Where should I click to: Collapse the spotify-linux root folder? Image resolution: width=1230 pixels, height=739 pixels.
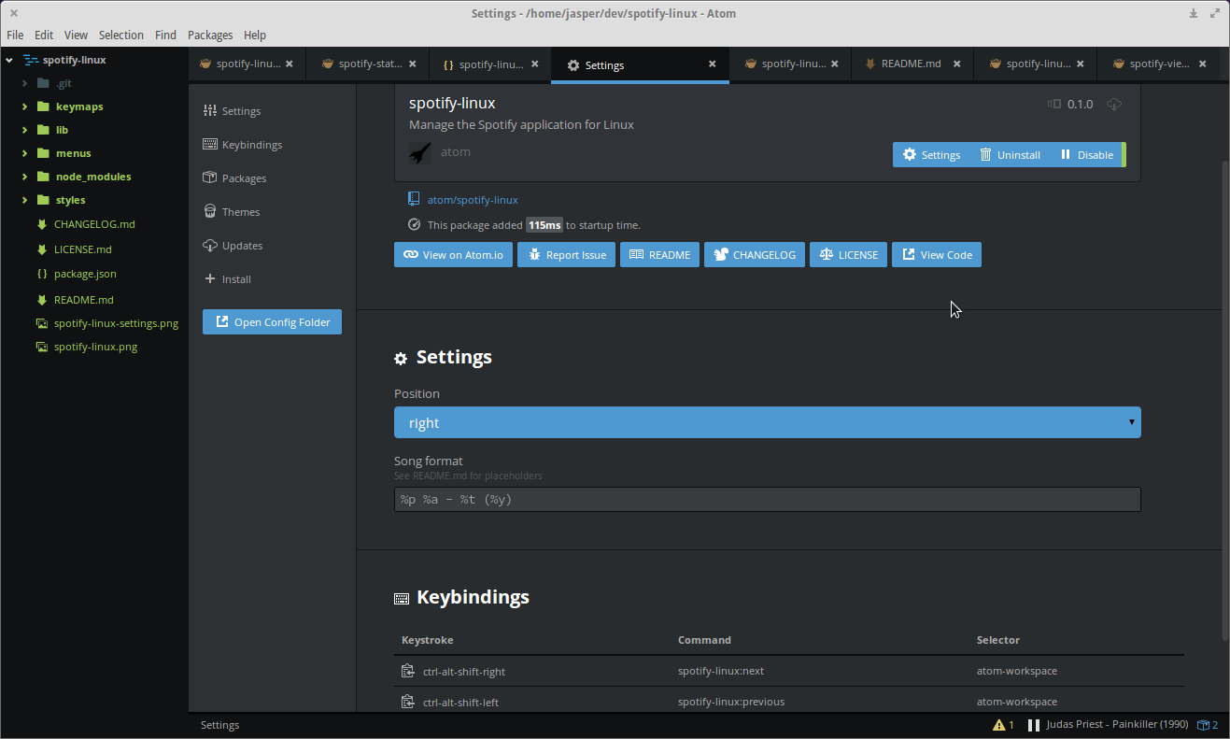click(9, 60)
